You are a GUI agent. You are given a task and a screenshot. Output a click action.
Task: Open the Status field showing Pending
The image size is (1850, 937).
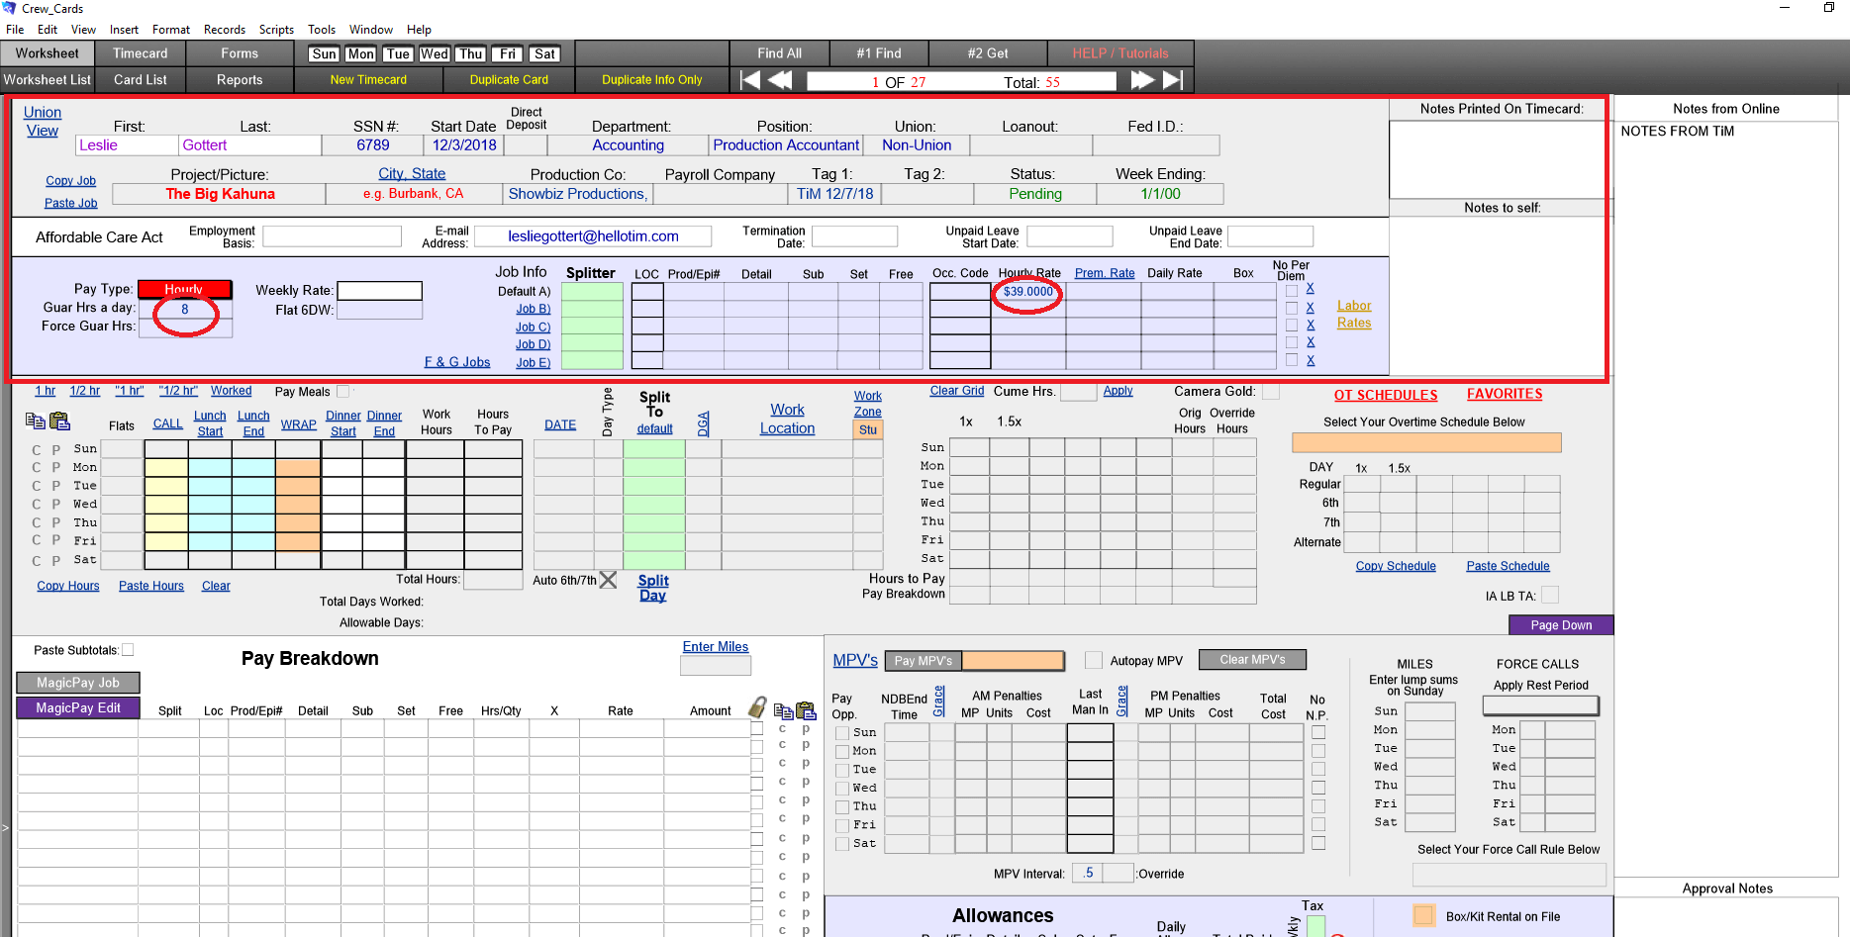pyautogui.click(x=1035, y=194)
